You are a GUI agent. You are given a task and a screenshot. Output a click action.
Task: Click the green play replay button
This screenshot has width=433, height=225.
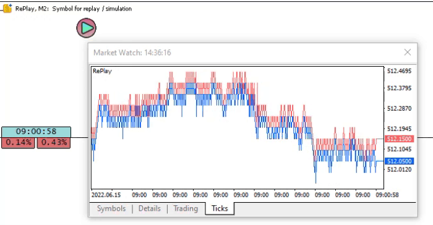pyautogui.click(x=87, y=28)
